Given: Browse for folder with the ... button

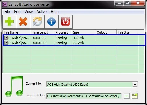Looking at the screenshot, I should 127,96.
